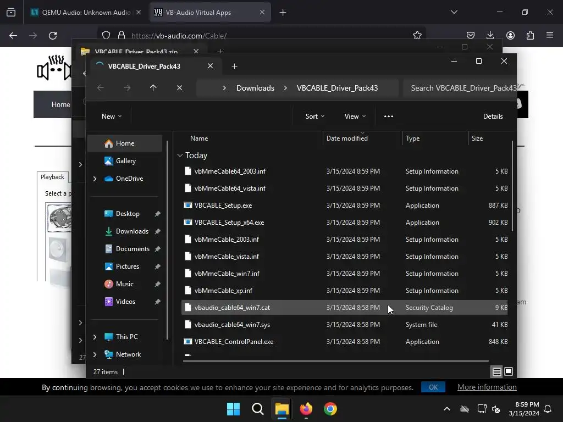Click the horizontal scrollbar in file list
Viewport: 563px width, 422px height.
336,360
